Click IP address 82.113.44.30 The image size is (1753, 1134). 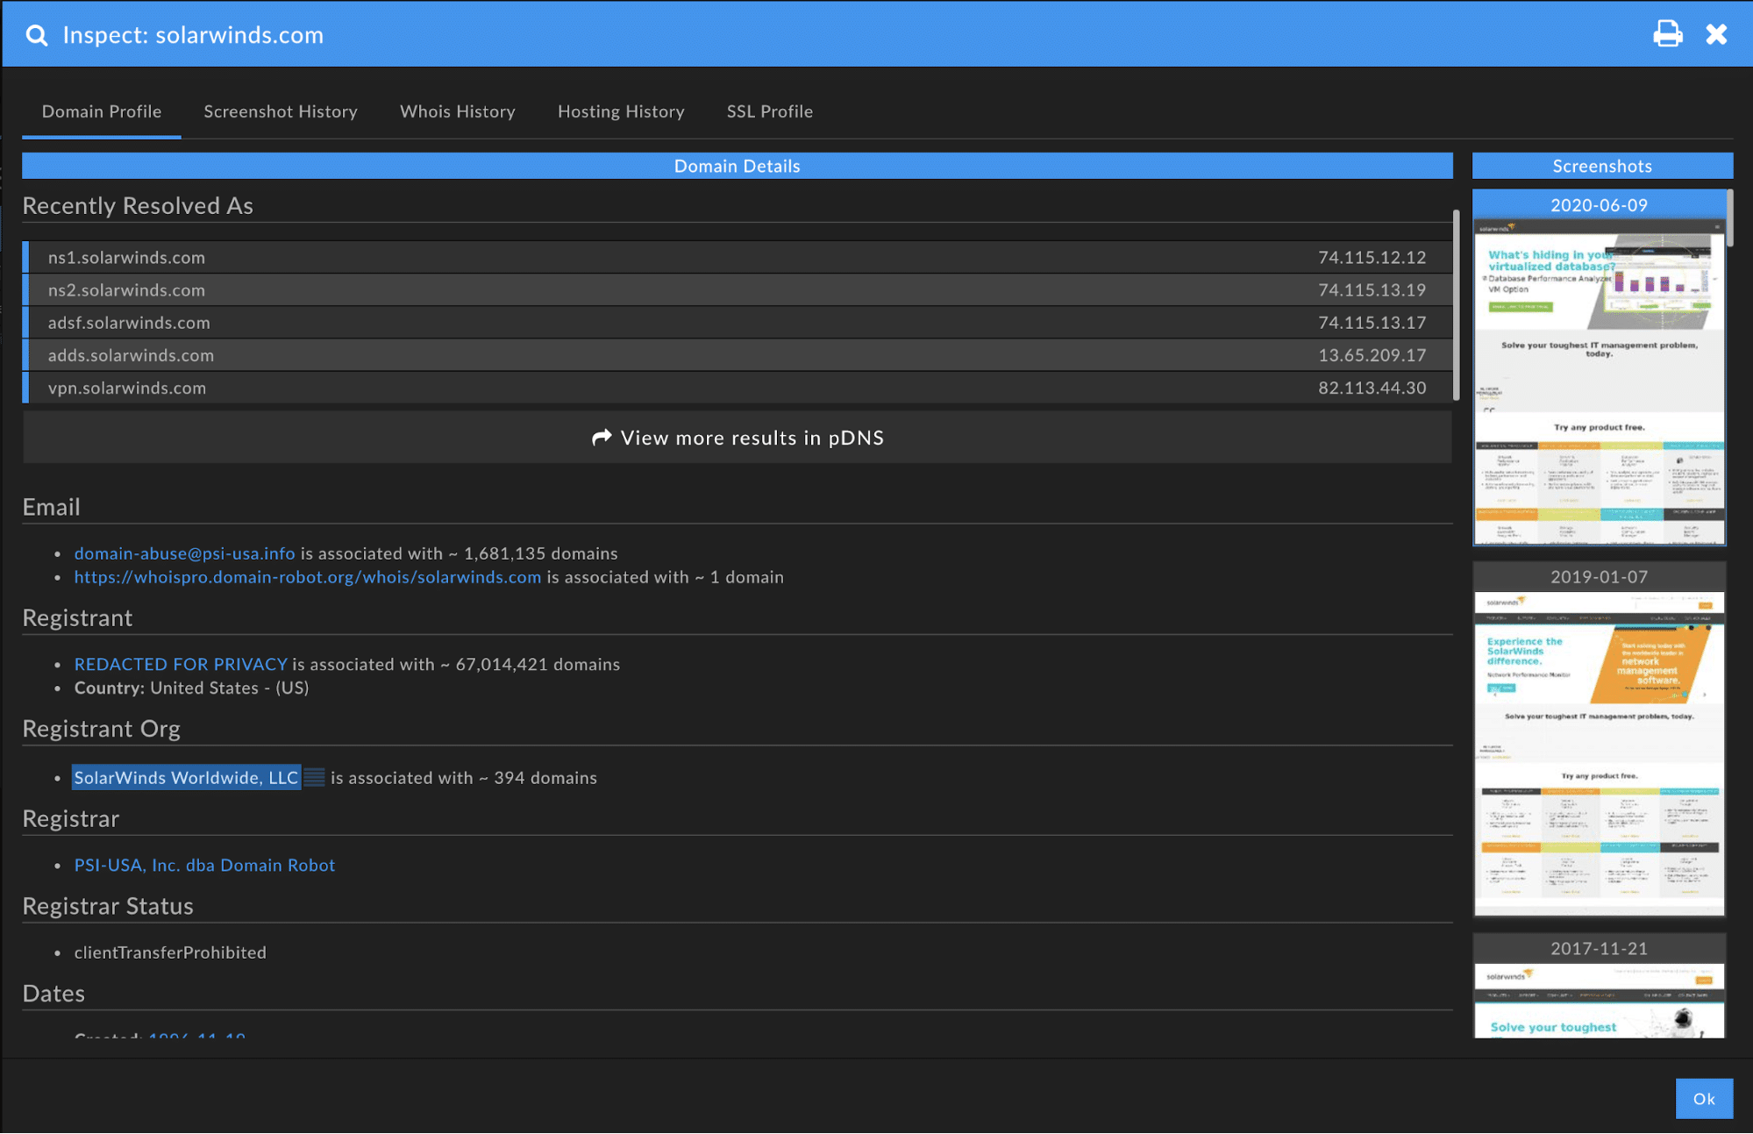pos(1372,387)
